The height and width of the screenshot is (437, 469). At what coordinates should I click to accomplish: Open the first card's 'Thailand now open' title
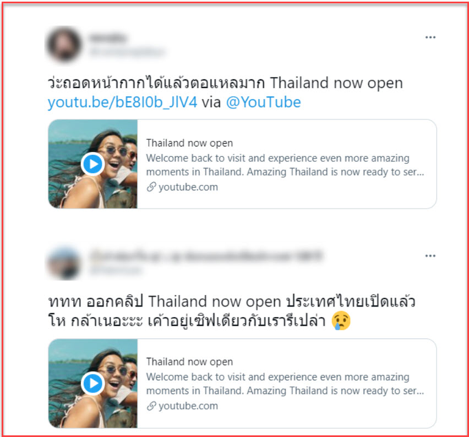[189, 143]
